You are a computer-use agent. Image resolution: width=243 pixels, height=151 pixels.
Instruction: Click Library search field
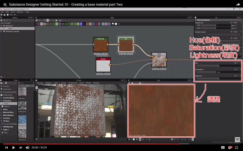pyautogui.click(x=26, y=83)
